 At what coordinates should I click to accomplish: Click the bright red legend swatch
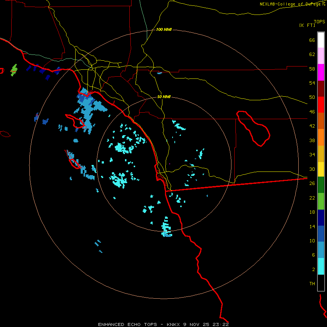tap(321, 105)
